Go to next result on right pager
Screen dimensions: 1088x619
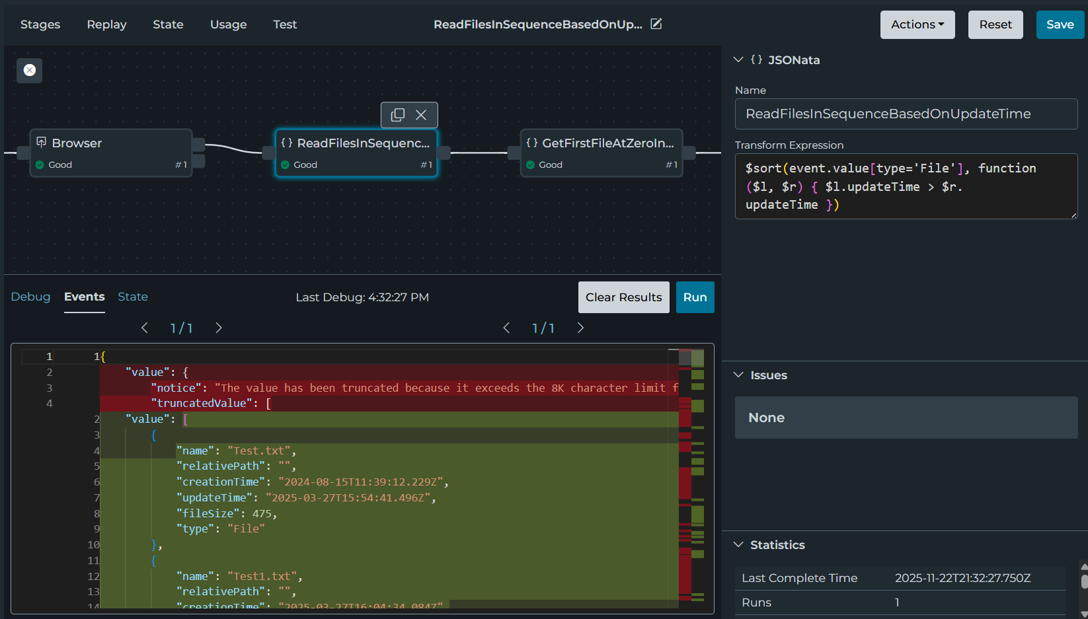pyautogui.click(x=580, y=328)
